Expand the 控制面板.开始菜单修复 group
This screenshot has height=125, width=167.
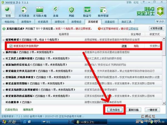[4, 77]
